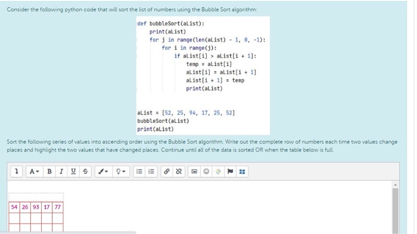The width and height of the screenshot is (417, 234).
Task: Click the blue grid toolbar icon
Action: point(242,172)
